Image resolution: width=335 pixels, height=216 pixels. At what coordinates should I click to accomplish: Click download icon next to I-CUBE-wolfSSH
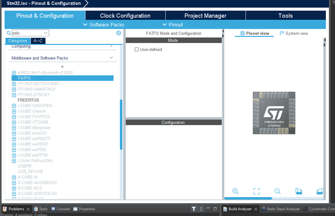tap(14, 144)
